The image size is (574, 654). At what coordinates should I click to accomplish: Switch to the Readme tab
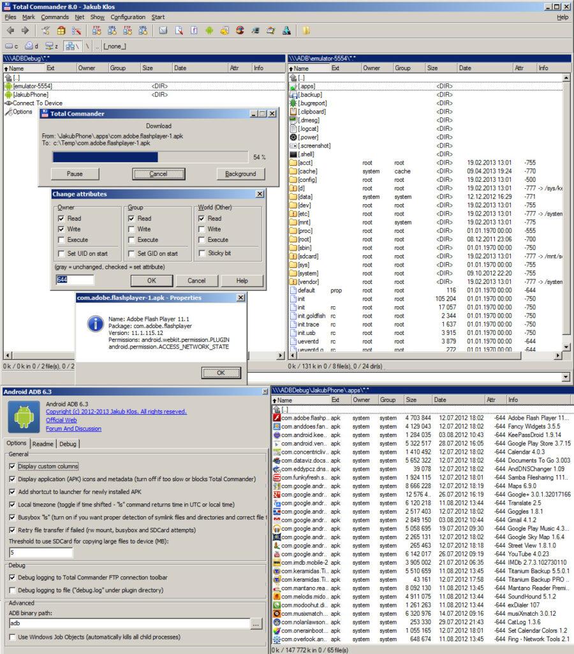point(43,444)
